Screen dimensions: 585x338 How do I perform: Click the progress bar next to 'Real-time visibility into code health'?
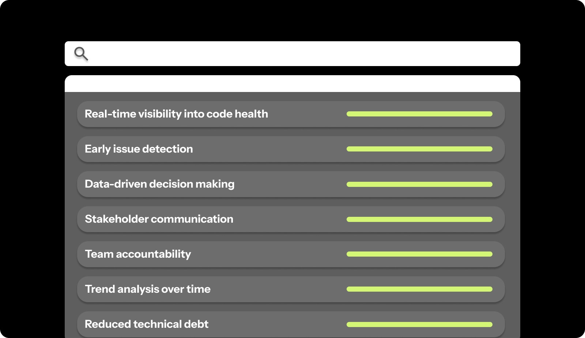point(420,114)
